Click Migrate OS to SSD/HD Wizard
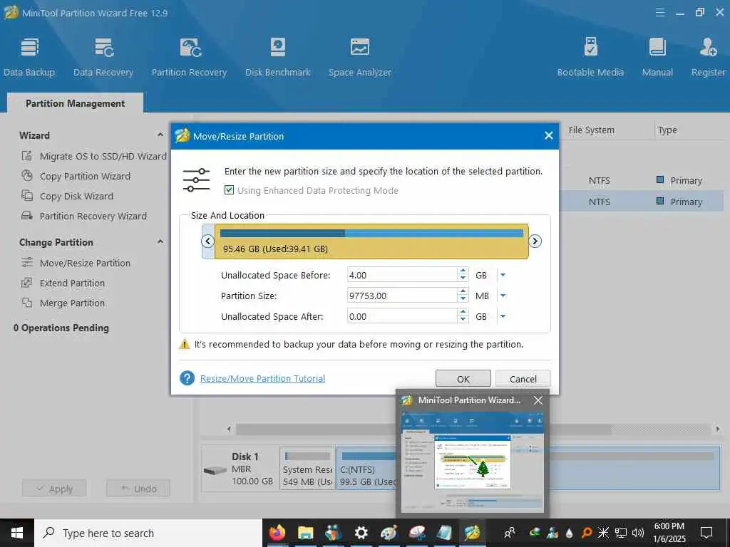 click(x=93, y=156)
